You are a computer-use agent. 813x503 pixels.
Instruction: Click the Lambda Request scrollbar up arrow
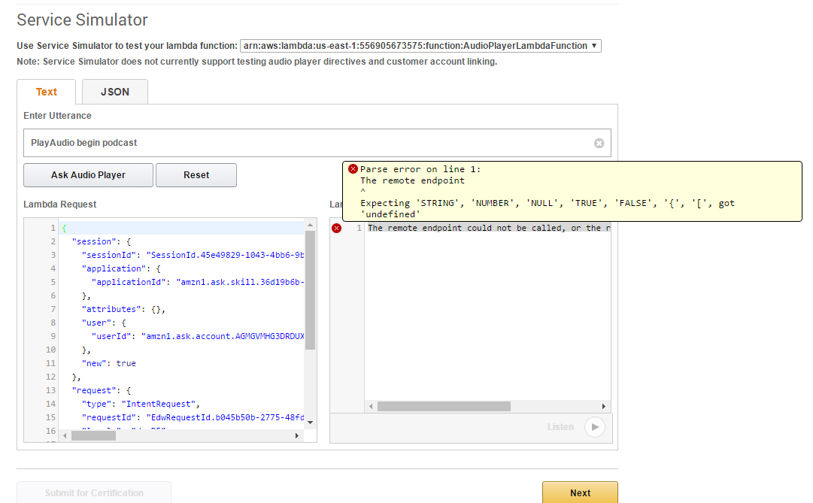311,225
